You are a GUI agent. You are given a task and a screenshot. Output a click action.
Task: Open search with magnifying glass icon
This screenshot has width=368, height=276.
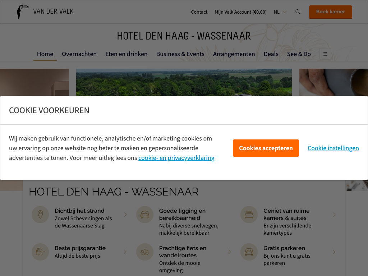[298, 12]
